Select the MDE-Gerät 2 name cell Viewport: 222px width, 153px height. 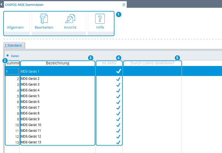click(58, 79)
